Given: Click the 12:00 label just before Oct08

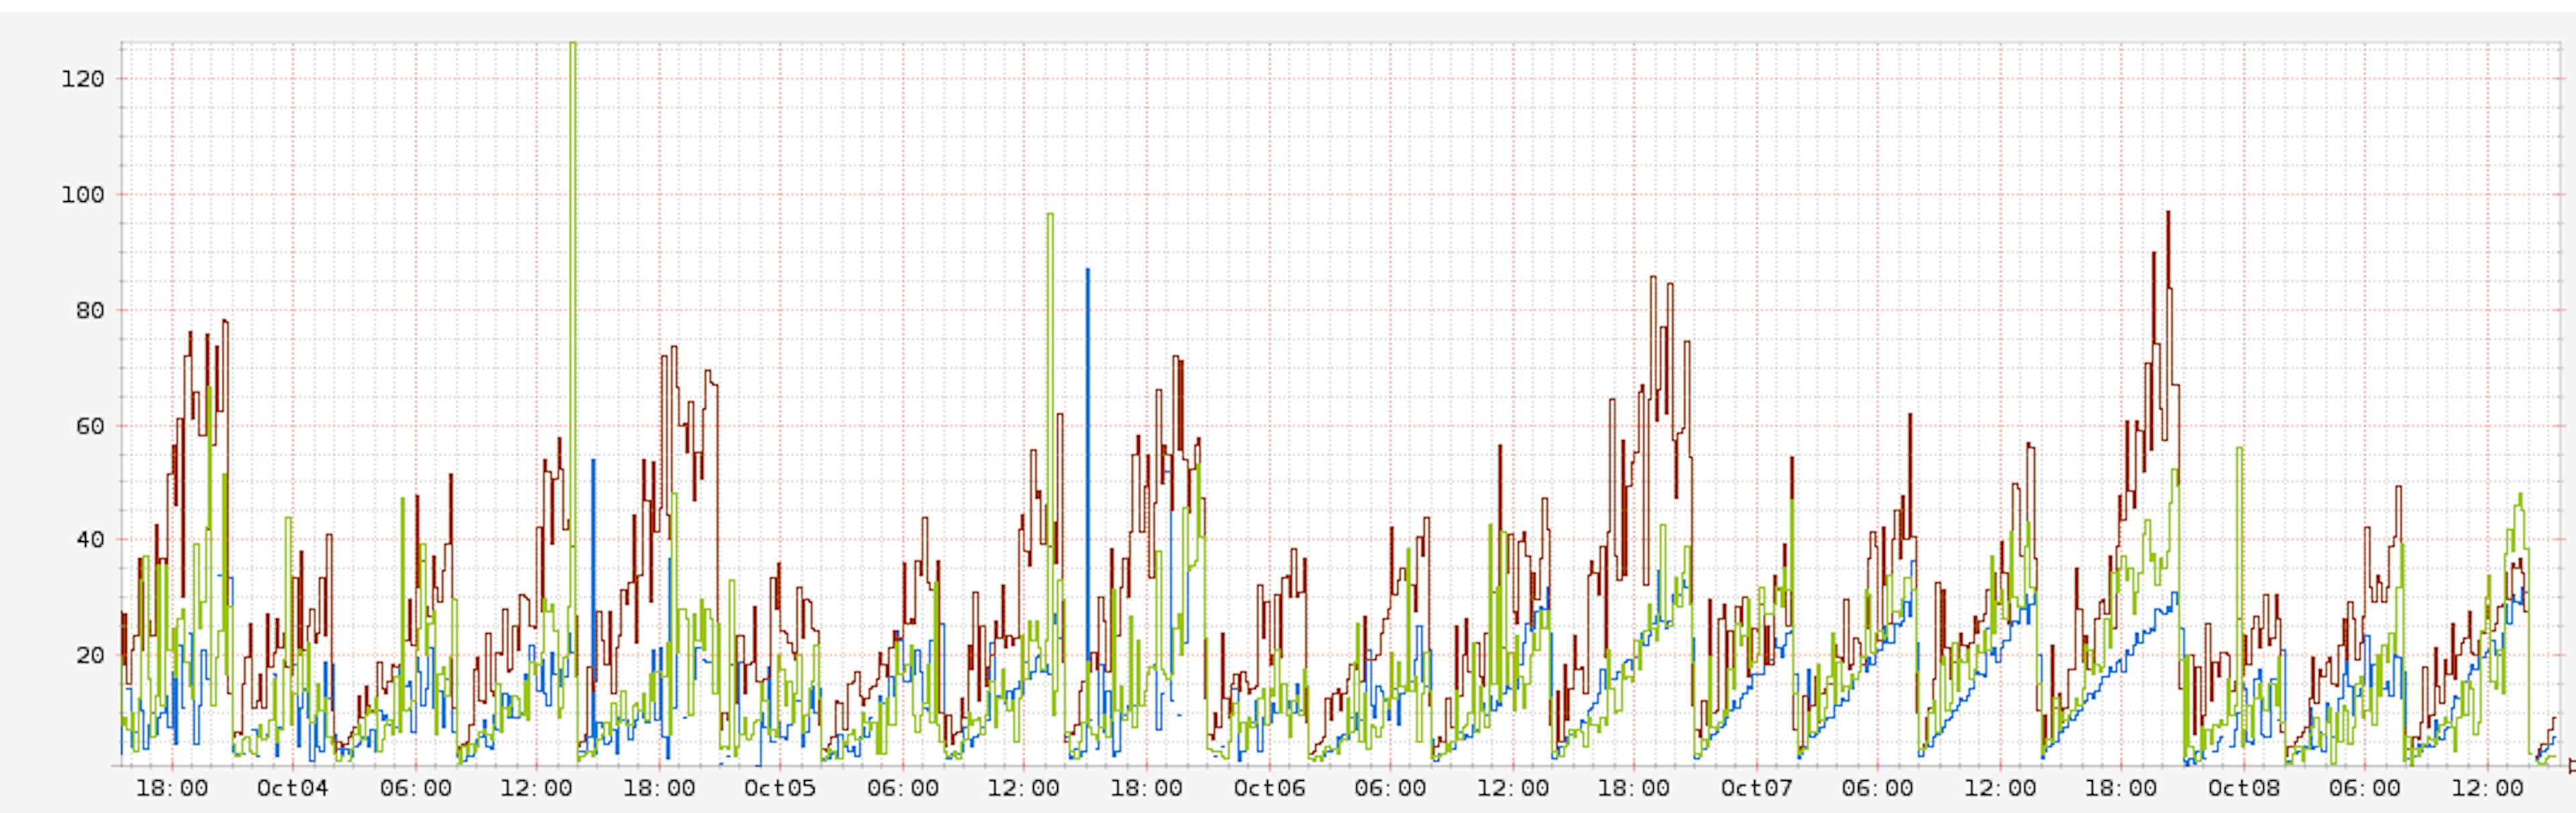Looking at the screenshot, I should click(x=2000, y=788).
